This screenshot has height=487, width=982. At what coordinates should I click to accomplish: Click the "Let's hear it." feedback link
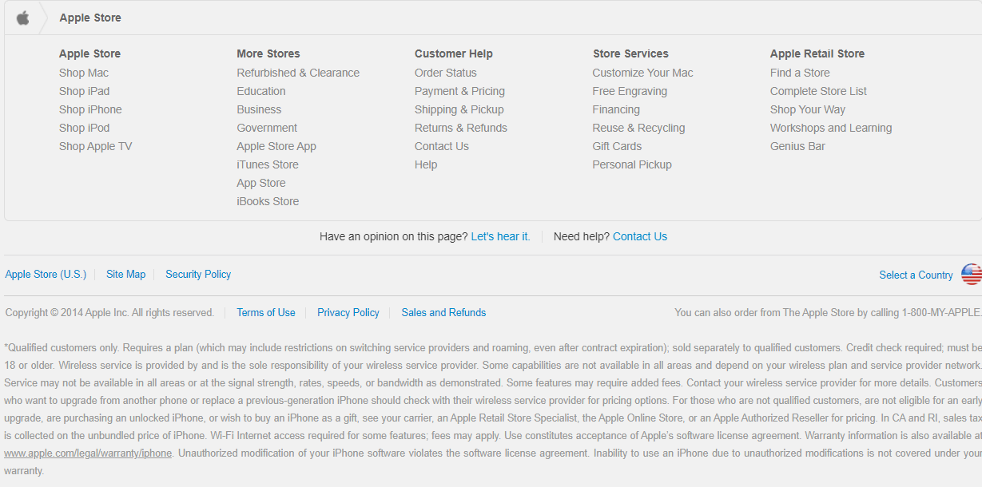pos(500,236)
